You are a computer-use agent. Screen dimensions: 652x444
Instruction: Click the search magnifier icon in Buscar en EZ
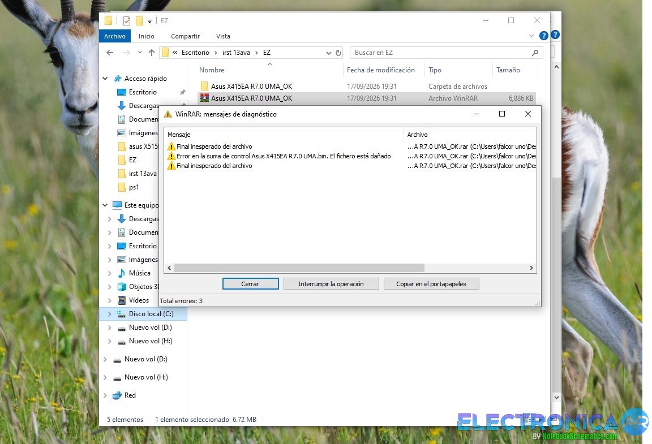coord(535,53)
